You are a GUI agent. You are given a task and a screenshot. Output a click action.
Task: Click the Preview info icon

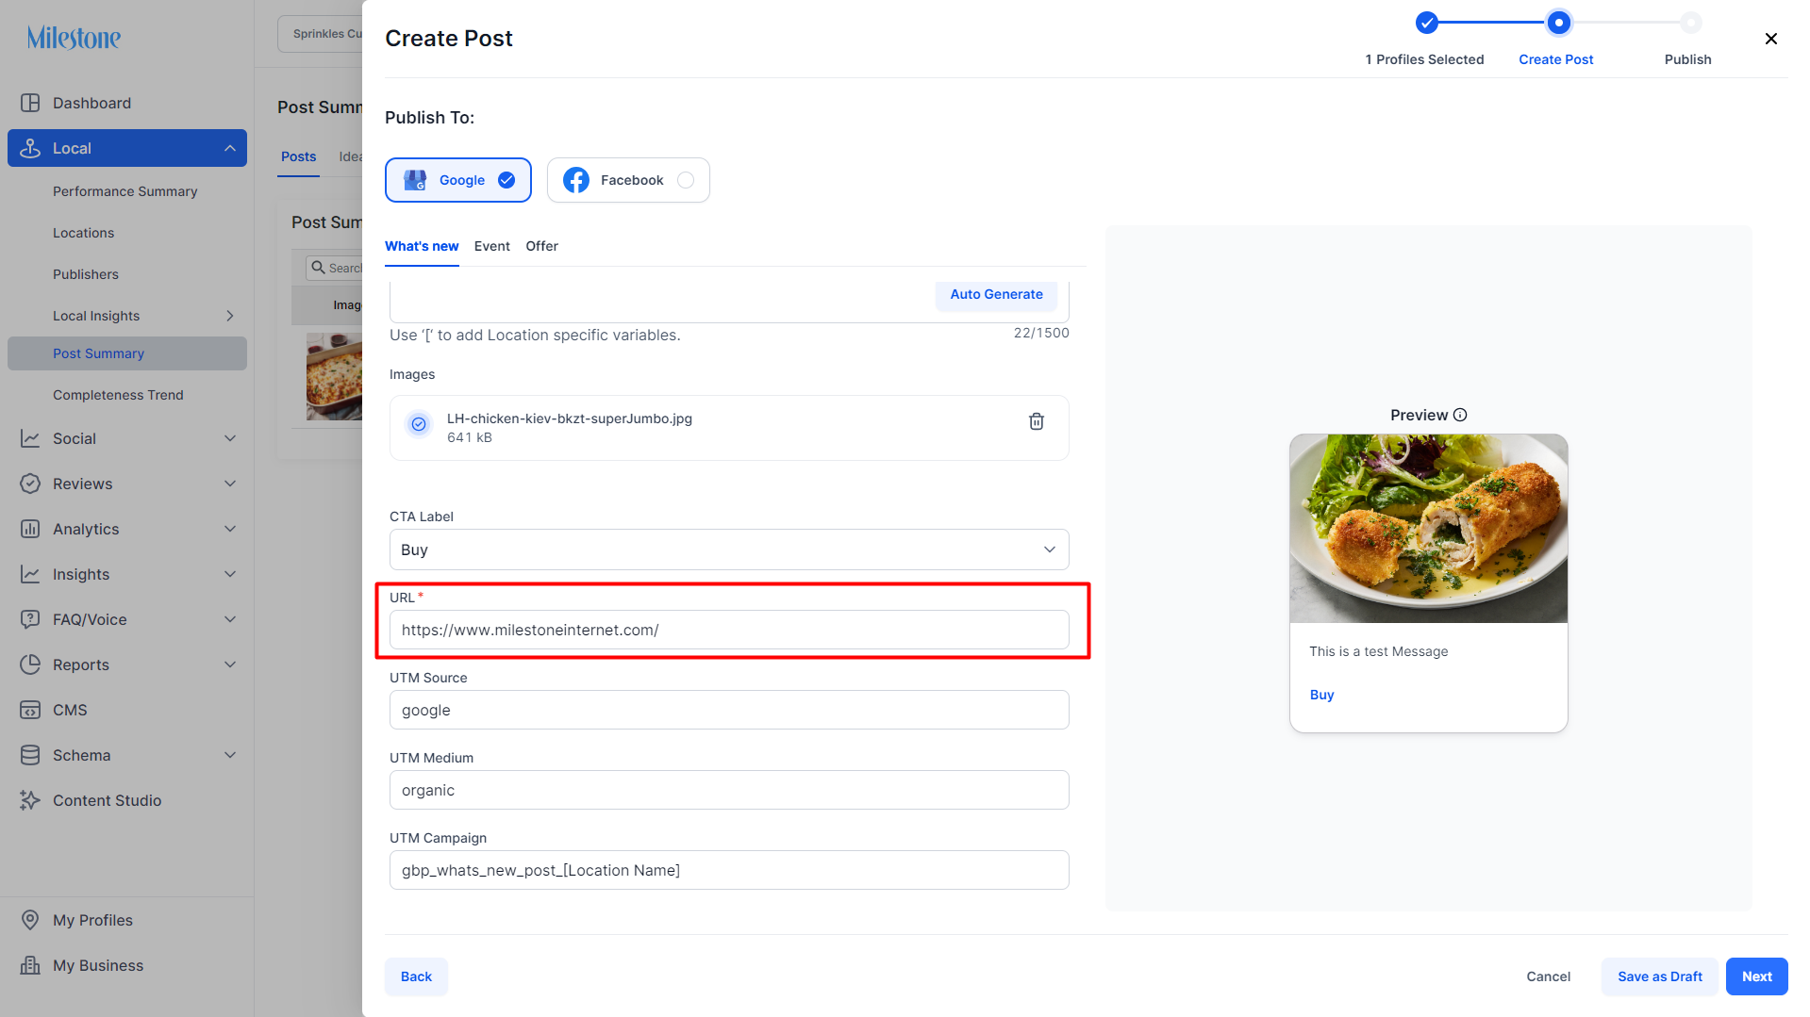(1460, 415)
